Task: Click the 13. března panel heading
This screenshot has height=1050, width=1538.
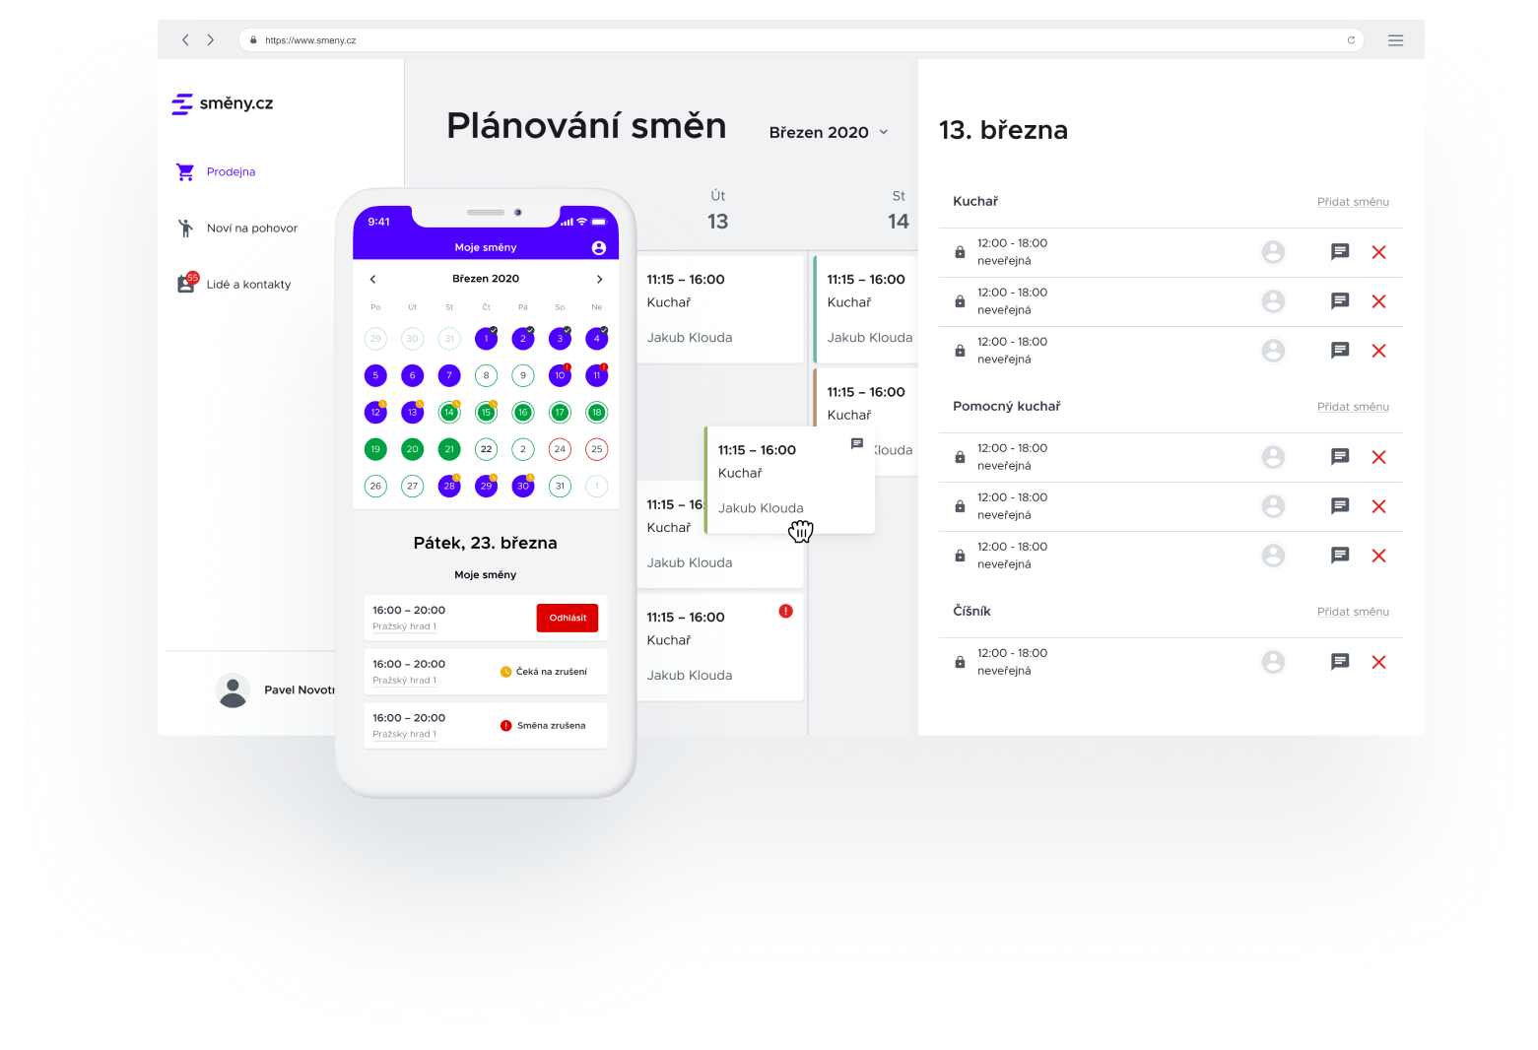Action: tap(1003, 130)
